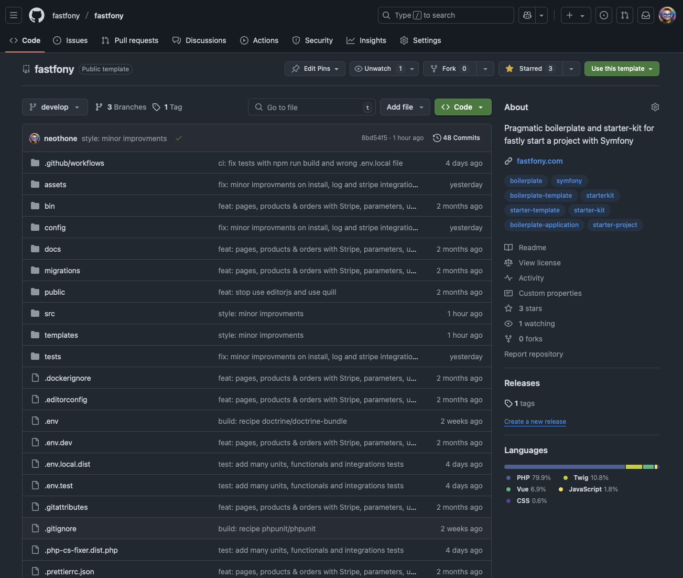Open the migrations folder

coord(62,271)
